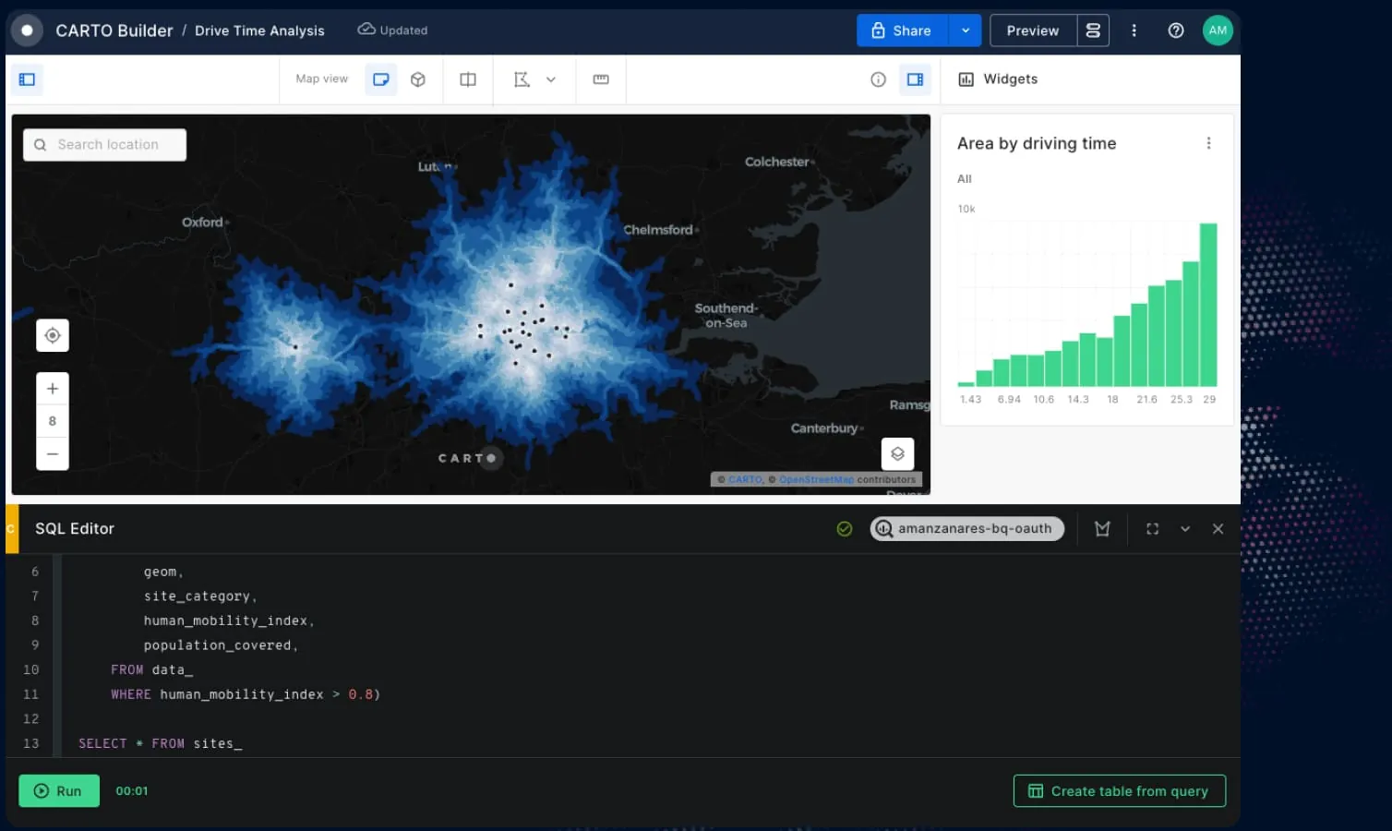The width and height of the screenshot is (1392, 831).
Task: Open the three-dot menu in the top bar
Action: (x=1134, y=30)
